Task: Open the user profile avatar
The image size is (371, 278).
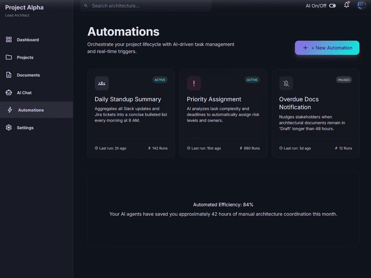Action: [x=361, y=5]
